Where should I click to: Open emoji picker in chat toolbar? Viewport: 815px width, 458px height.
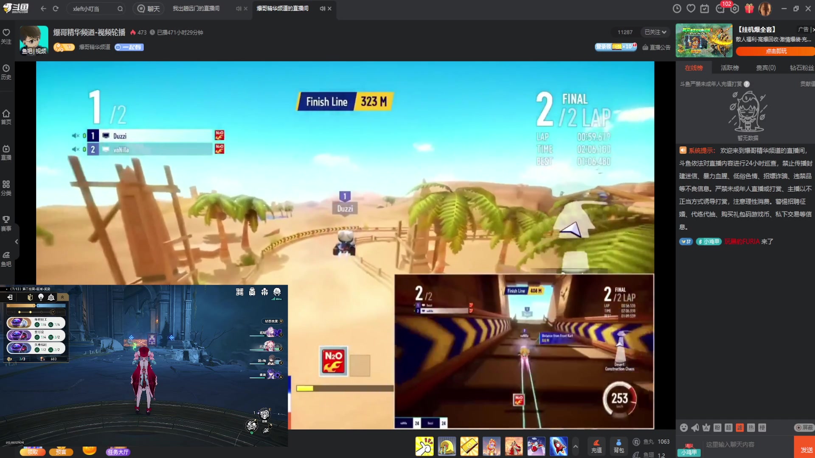tap(684, 427)
